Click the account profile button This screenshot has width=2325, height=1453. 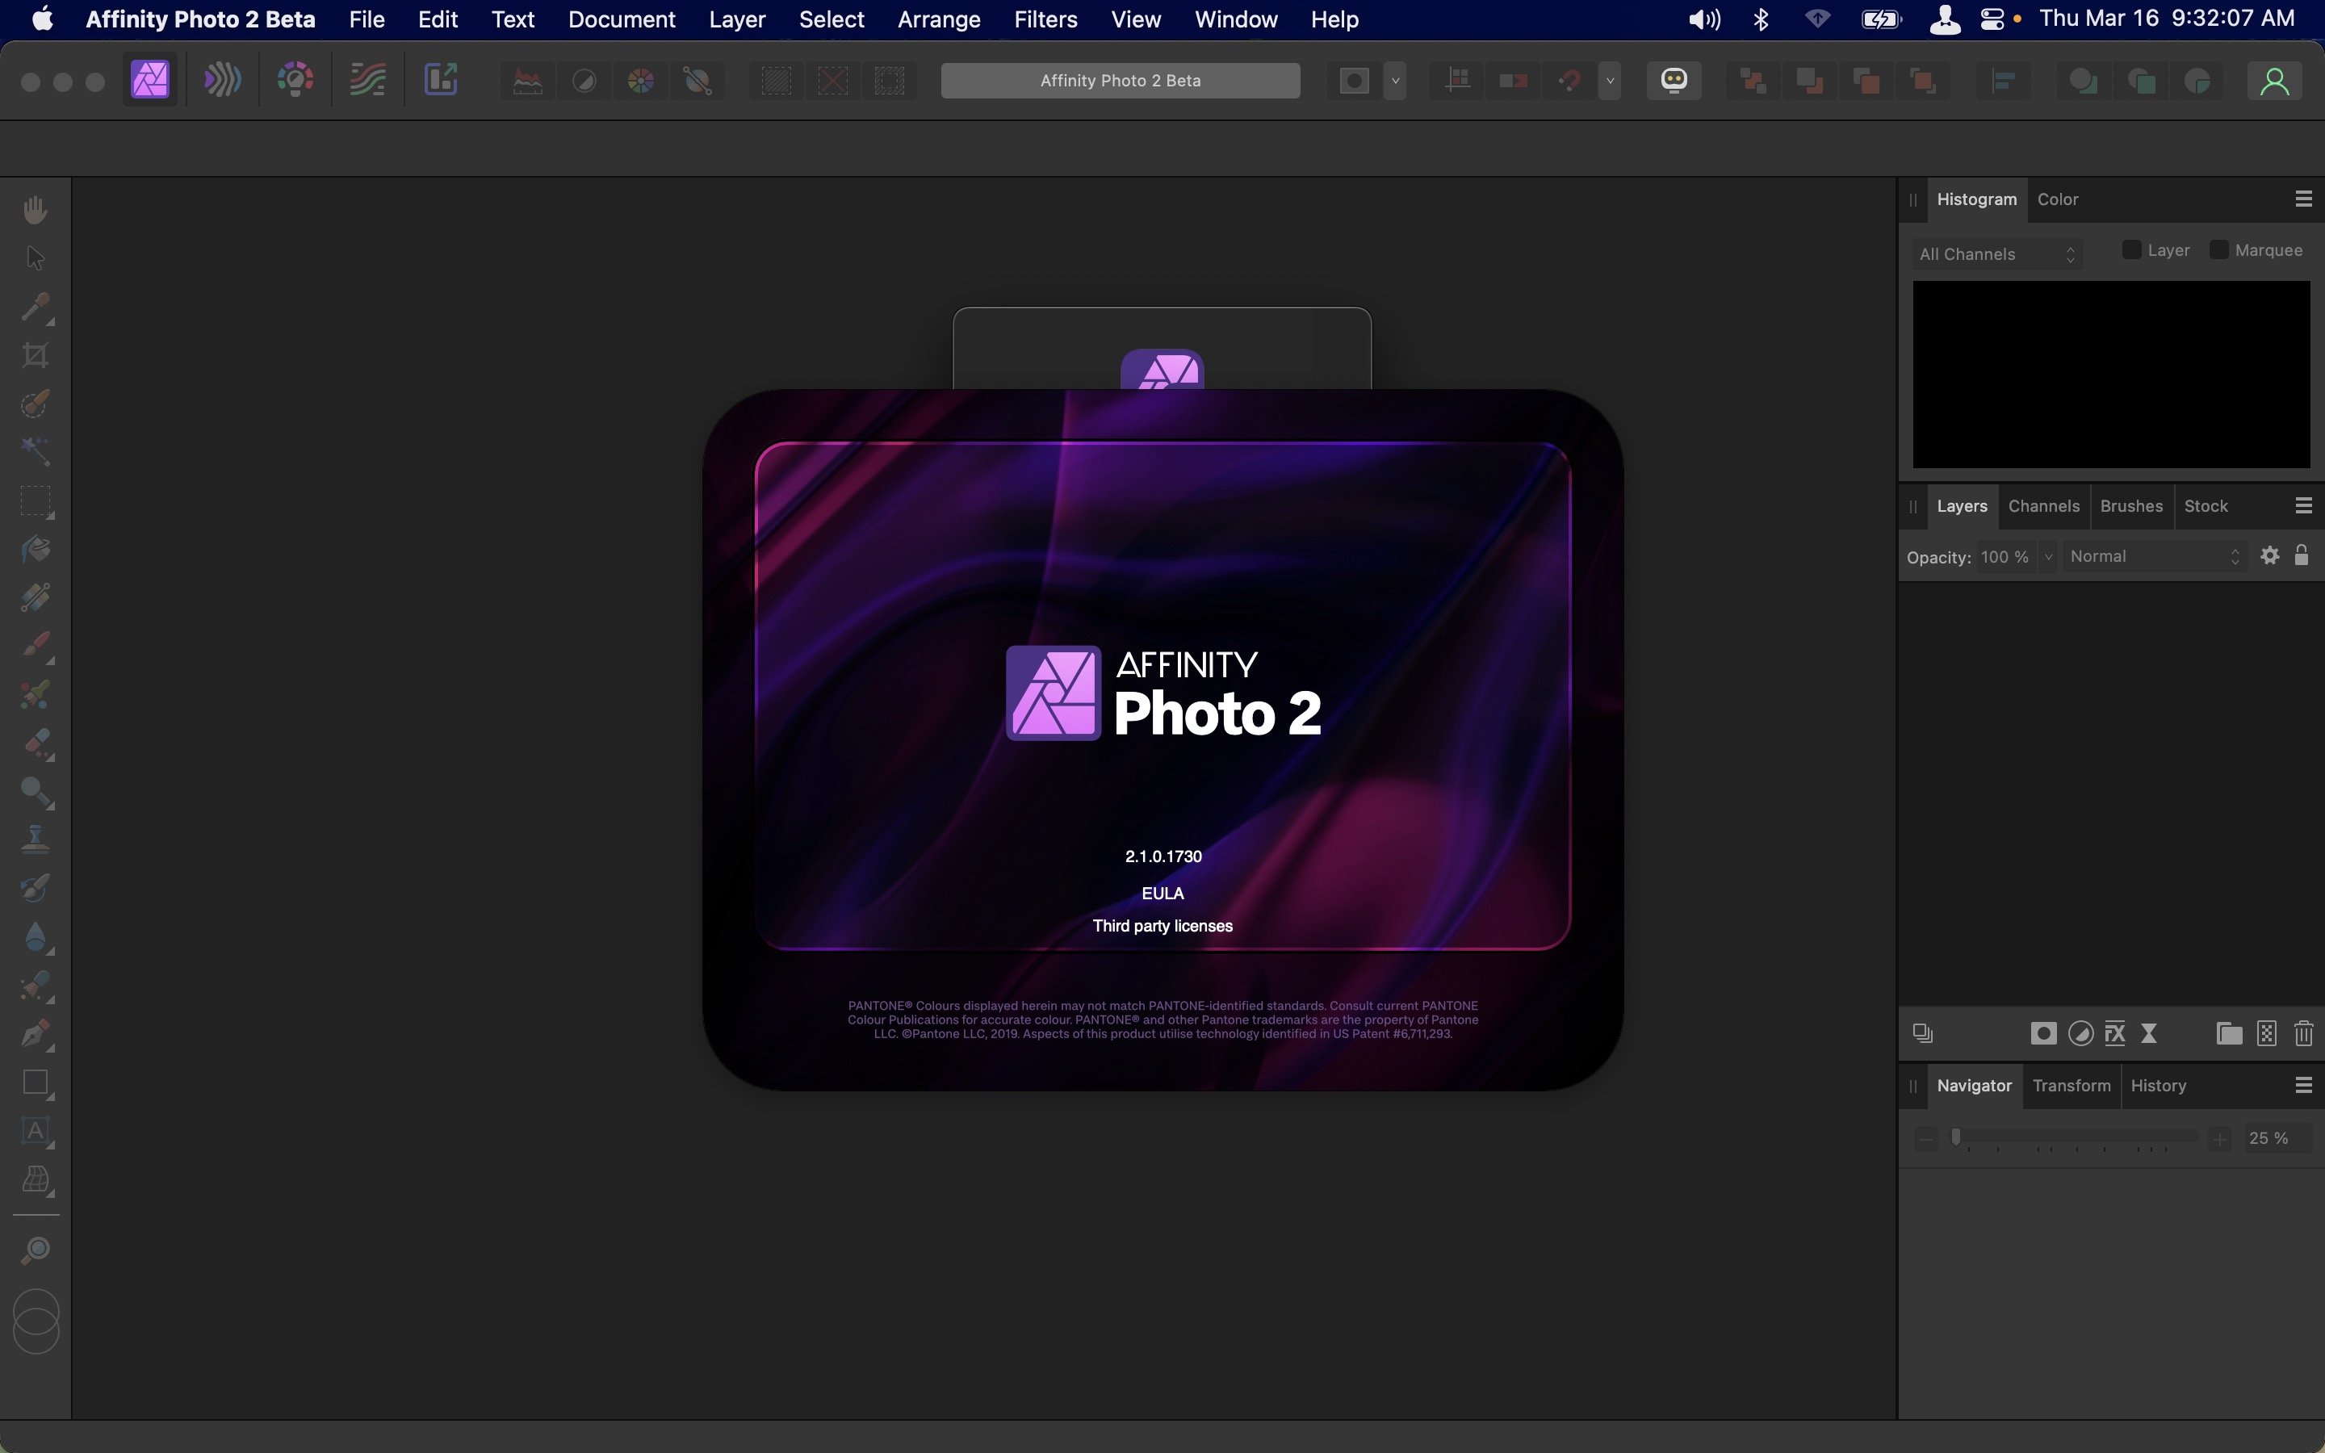[x=2274, y=81]
